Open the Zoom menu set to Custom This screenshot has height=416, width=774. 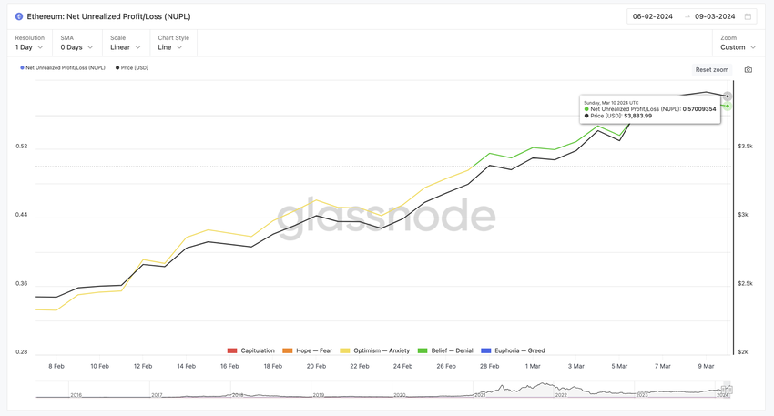click(738, 47)
